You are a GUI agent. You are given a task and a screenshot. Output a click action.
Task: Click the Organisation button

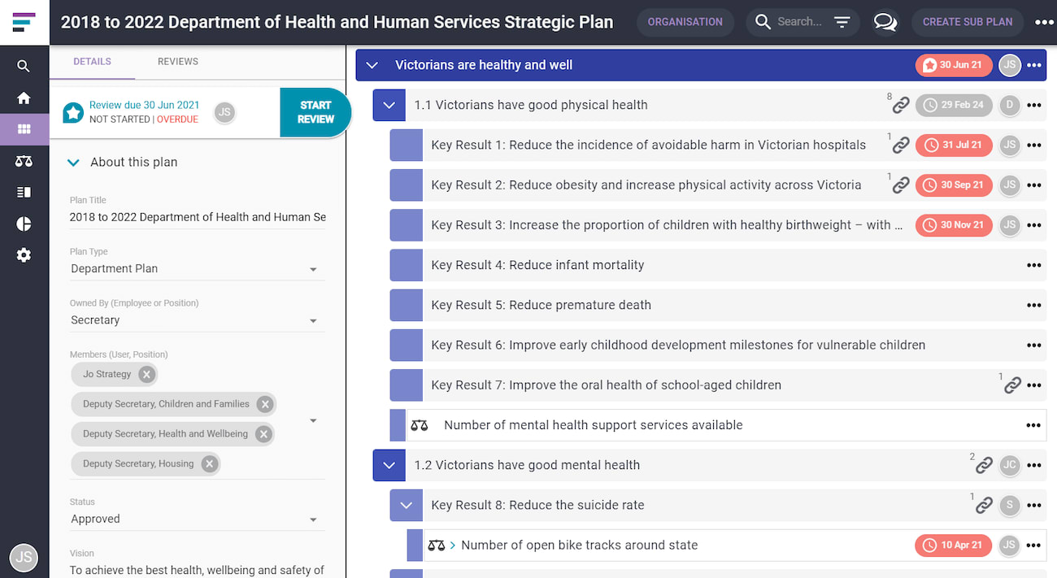click(x=685, y=22)
